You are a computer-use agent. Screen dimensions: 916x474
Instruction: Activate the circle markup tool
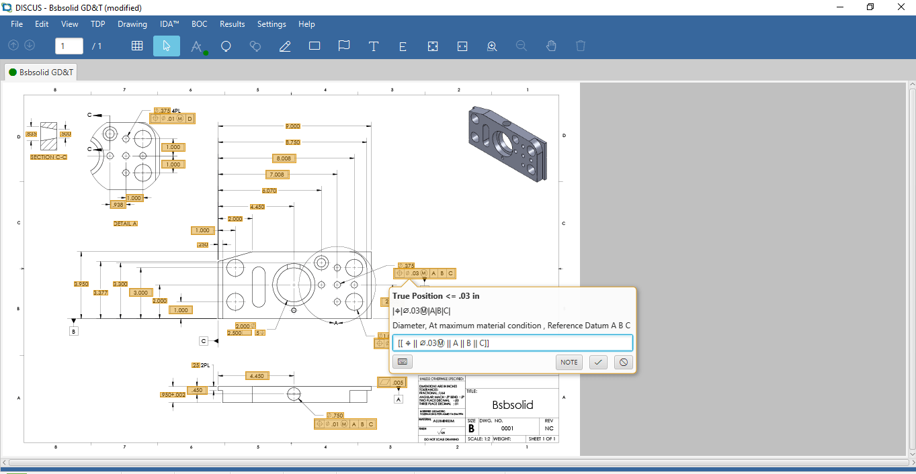pos(226,46)
